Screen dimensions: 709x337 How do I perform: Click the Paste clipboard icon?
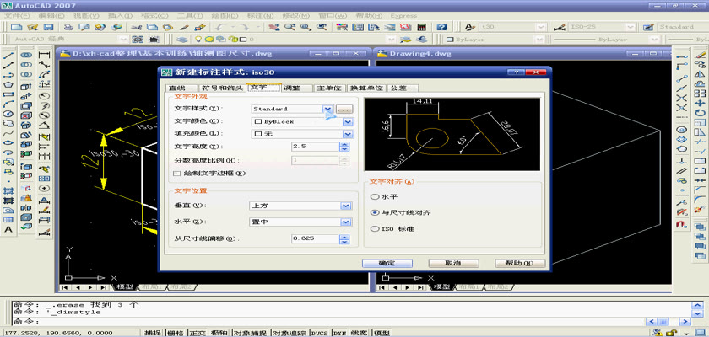coord(168,27)
